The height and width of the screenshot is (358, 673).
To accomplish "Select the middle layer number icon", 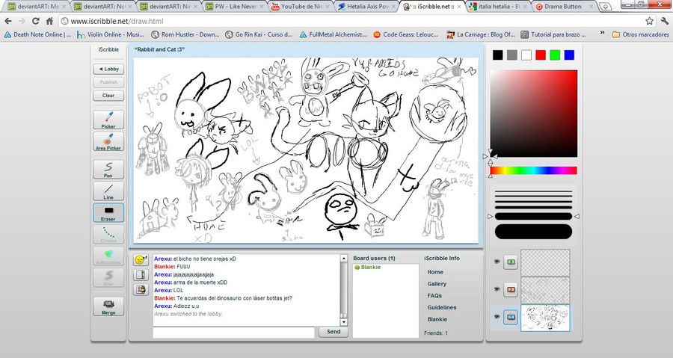I will [x=511, y=289].
